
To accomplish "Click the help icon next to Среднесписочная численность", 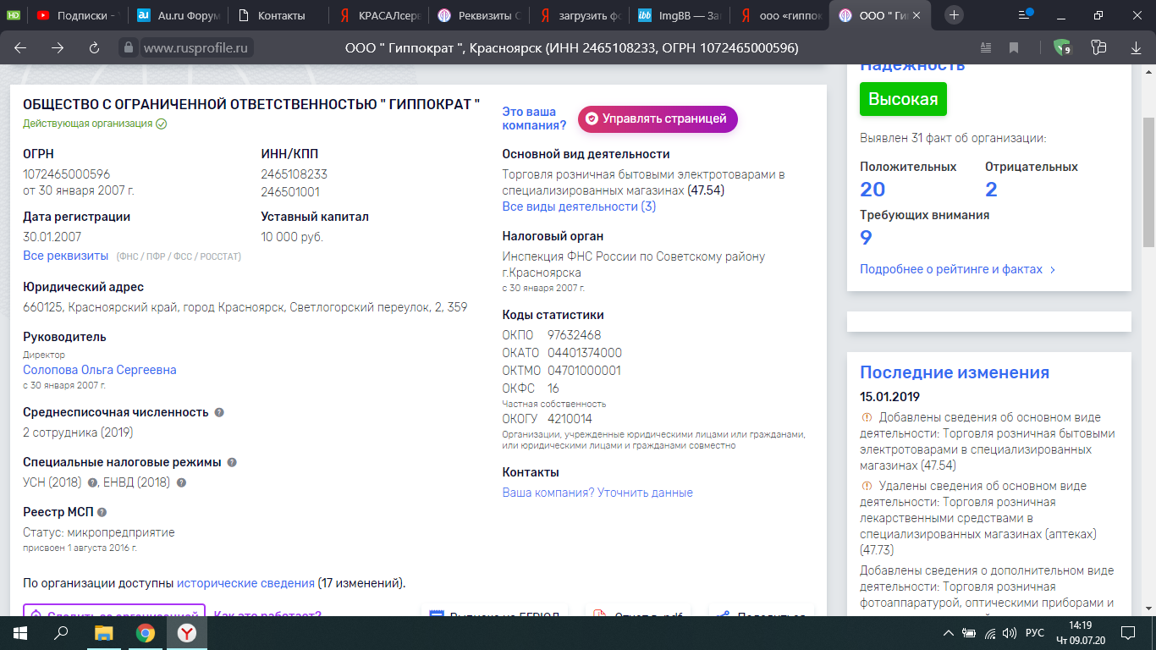I will [218, 412].
